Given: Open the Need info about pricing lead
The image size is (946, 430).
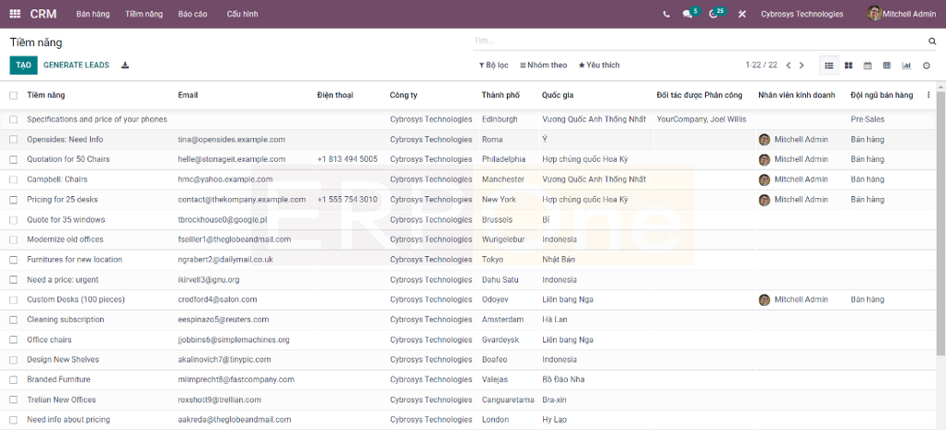Looking at the screenshot, I should click(69, 420).
